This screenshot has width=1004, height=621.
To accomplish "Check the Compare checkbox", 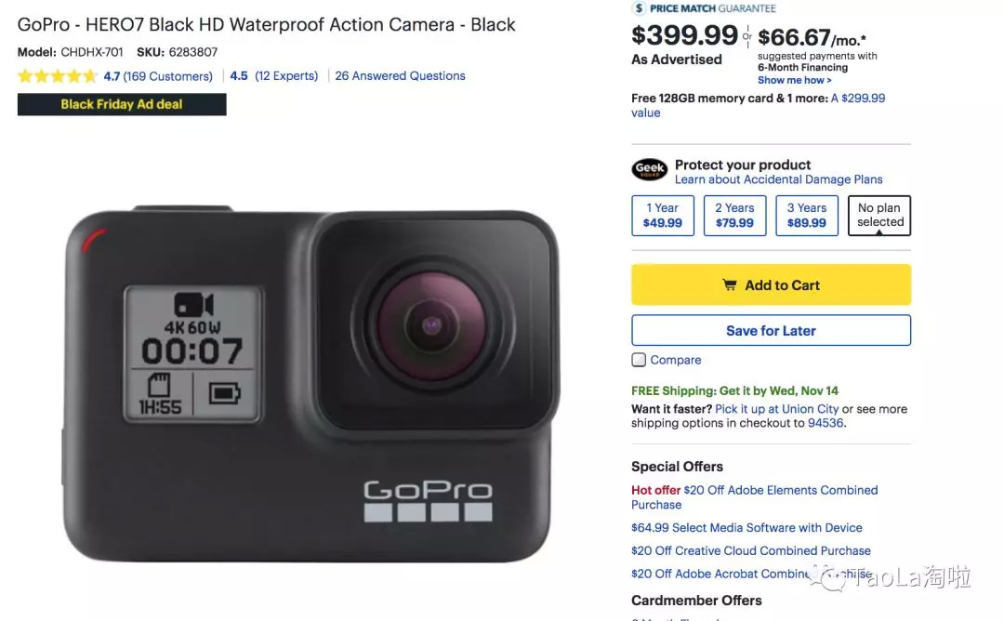I will point(639,360).
